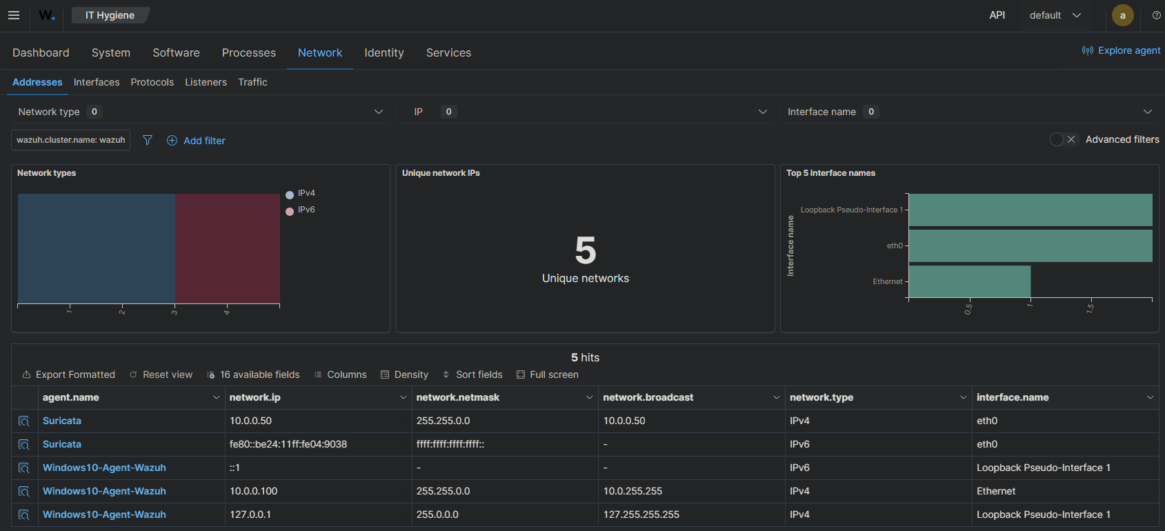The width and height of the screenshot is (1165, 531).
Task: Open the user avatar menu
Action: coord(1122,15)
